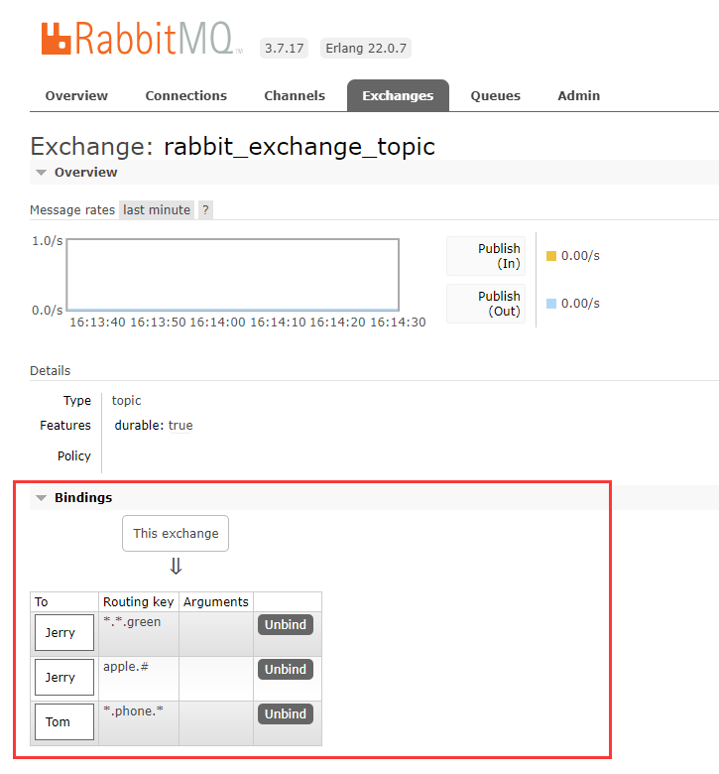Click the Publish (Out) legend label

point(486,304)
